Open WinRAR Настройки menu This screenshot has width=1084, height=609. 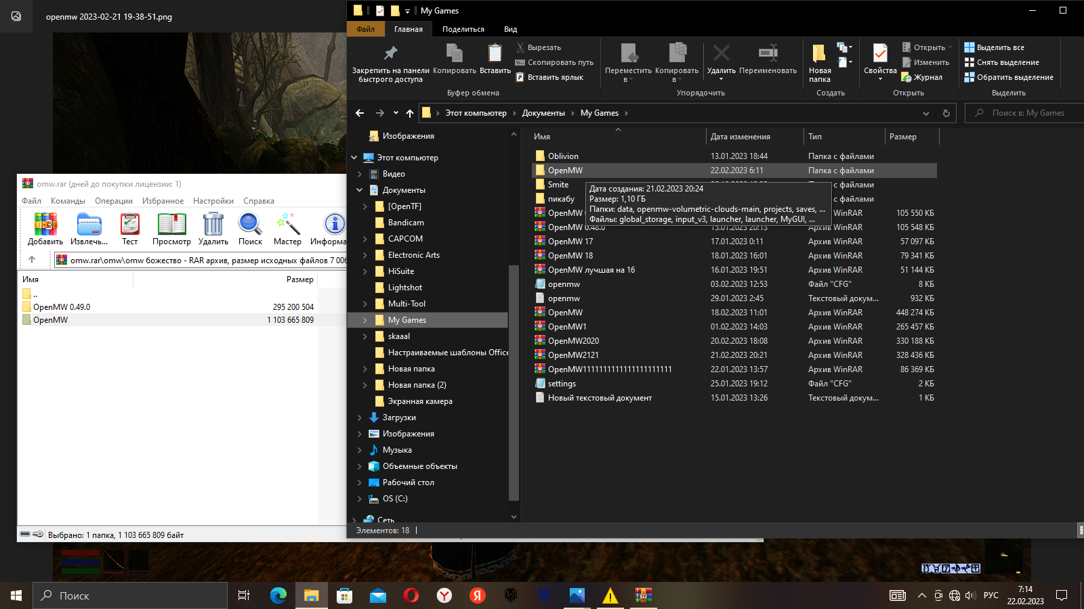point(213,201)
